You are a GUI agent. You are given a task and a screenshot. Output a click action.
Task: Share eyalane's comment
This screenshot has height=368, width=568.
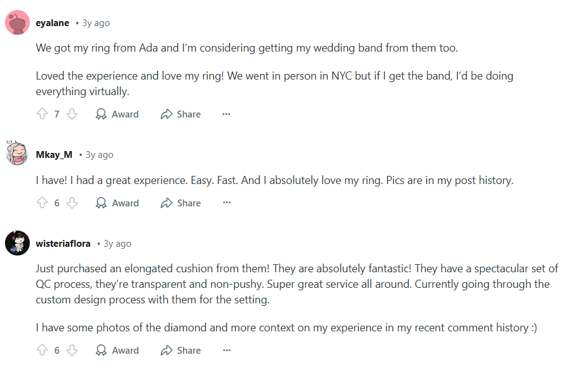pos(181,114)
